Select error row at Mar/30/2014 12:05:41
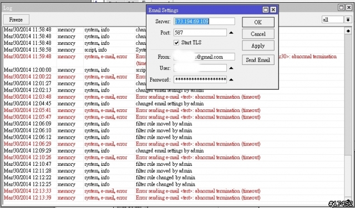The width and height of the screenshot is (355, 208). (174, 110)
